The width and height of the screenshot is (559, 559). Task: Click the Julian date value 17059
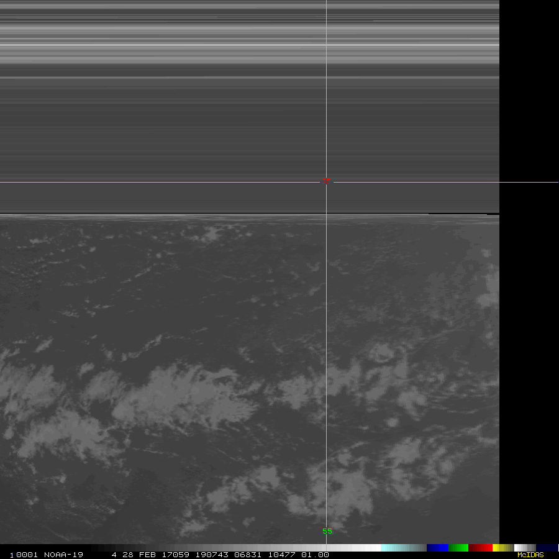tap(175, 555)
